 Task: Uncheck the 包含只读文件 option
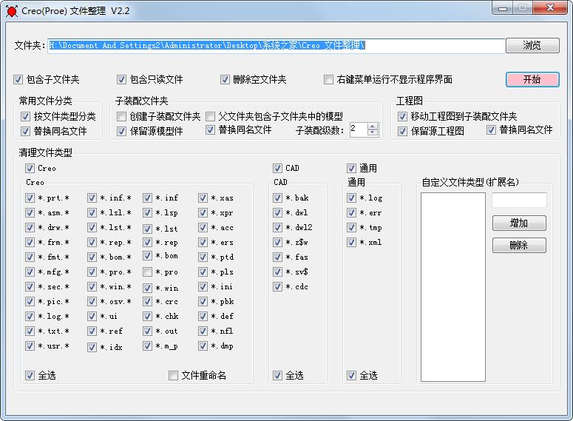[x=122, y=79]
